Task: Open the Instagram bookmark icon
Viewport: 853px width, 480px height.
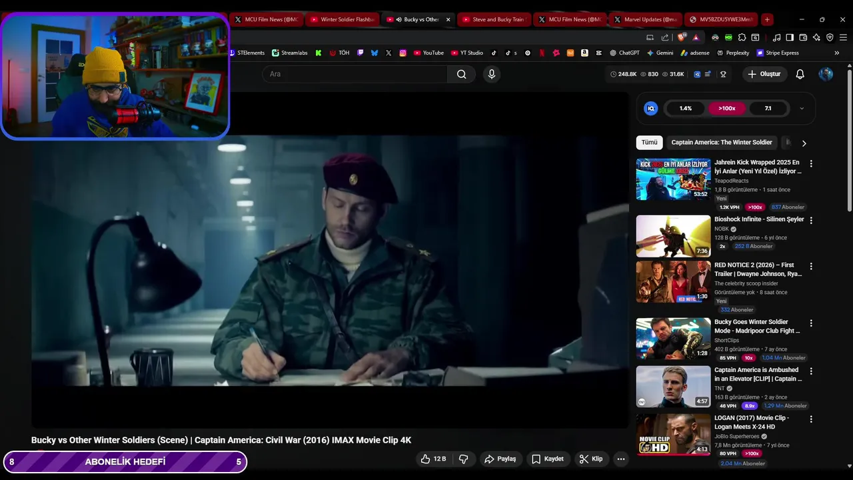Action: (x=403, y=53)
